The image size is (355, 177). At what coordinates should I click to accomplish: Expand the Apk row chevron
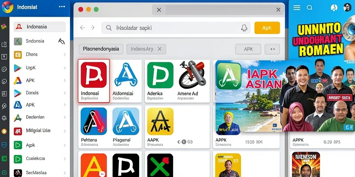click(64, 145)
